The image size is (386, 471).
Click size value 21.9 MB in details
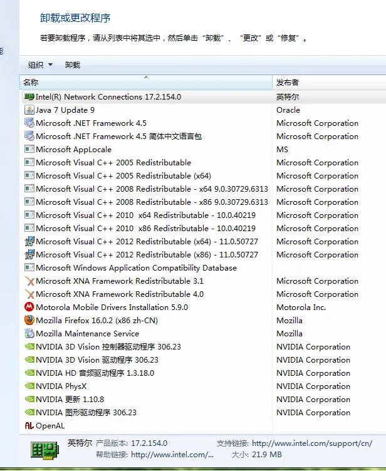click(267, 455)
